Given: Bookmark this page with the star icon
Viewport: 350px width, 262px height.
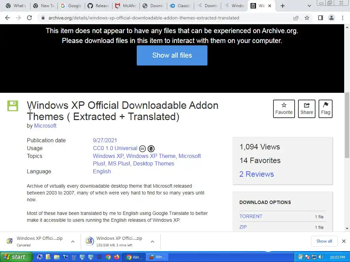Looking at the screenshot, I should coord(307,18).
